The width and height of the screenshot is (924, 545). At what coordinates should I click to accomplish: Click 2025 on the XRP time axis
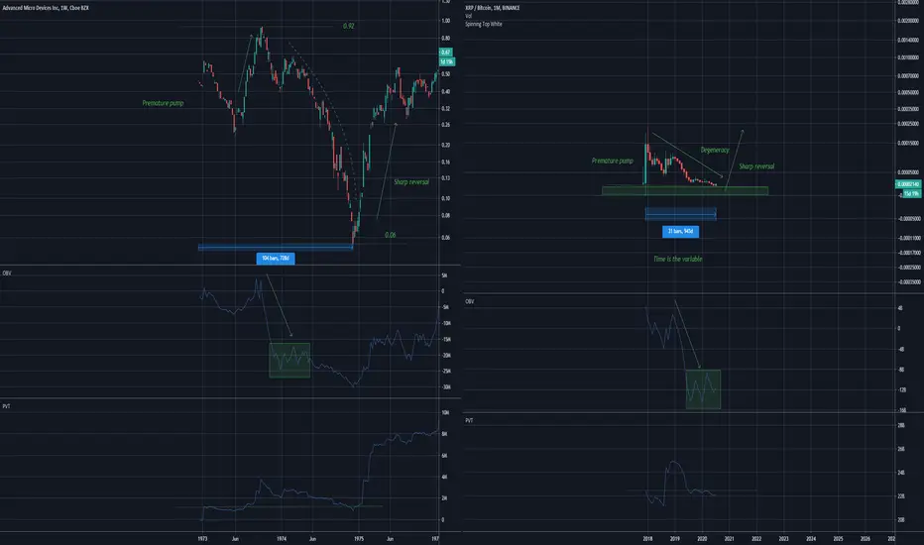(x=838, y=538)
